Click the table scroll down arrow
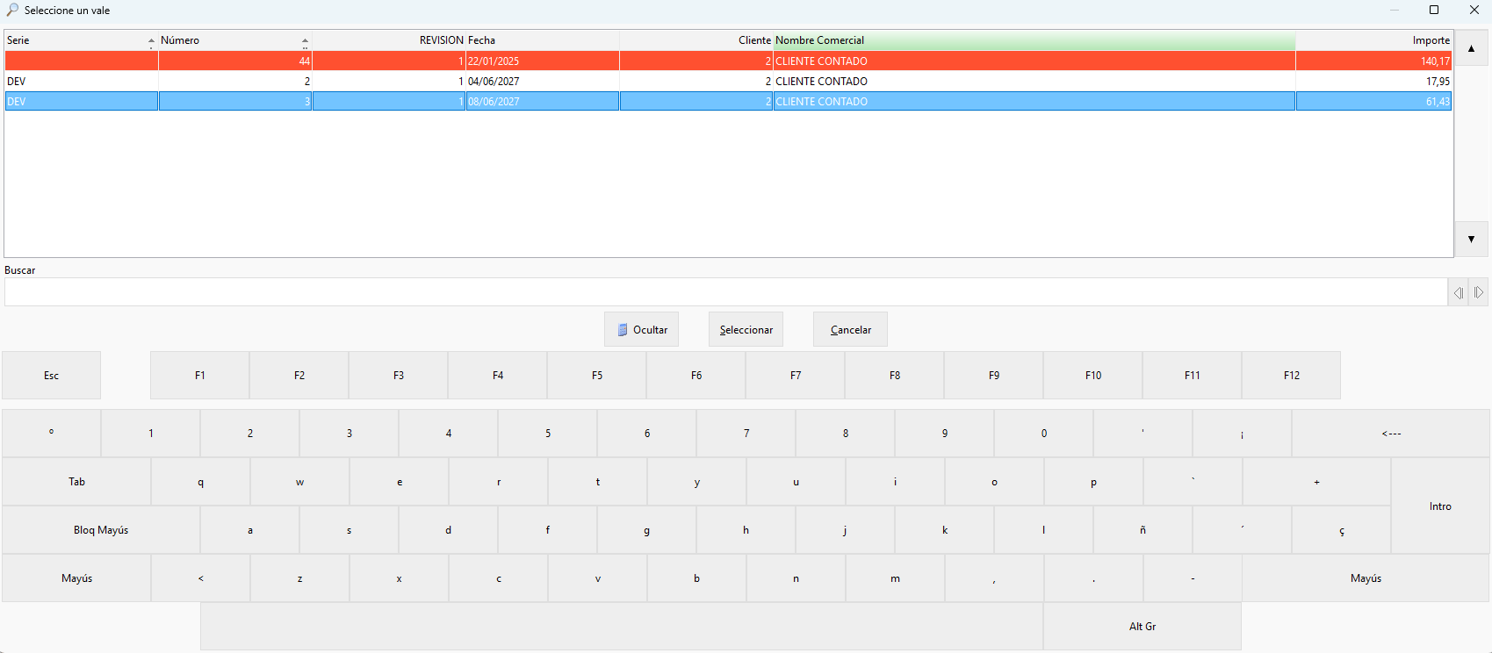This screenshot has width=1492, height=653. click(1472, 239)
